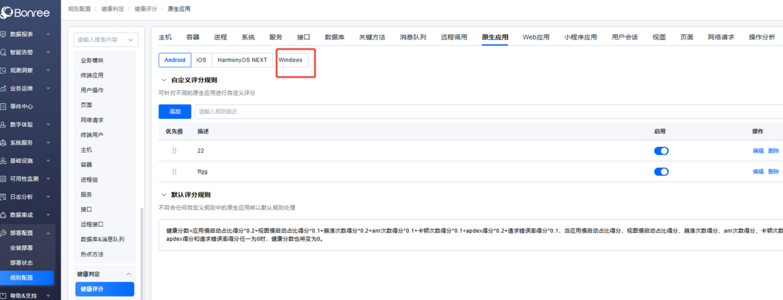The width and height of the screenshot is (783, 300).
Task: Edit rule 22 via 编辑 link
Action: click(758, 151)
